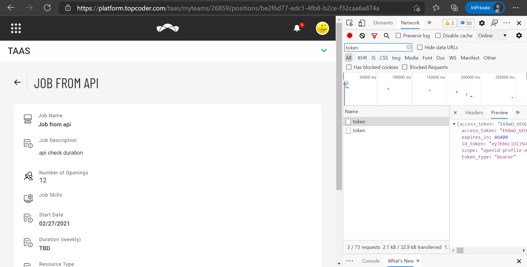The image size is (527, 267).
Task: Close the What's New drawer tab
Action: [418, 261]
